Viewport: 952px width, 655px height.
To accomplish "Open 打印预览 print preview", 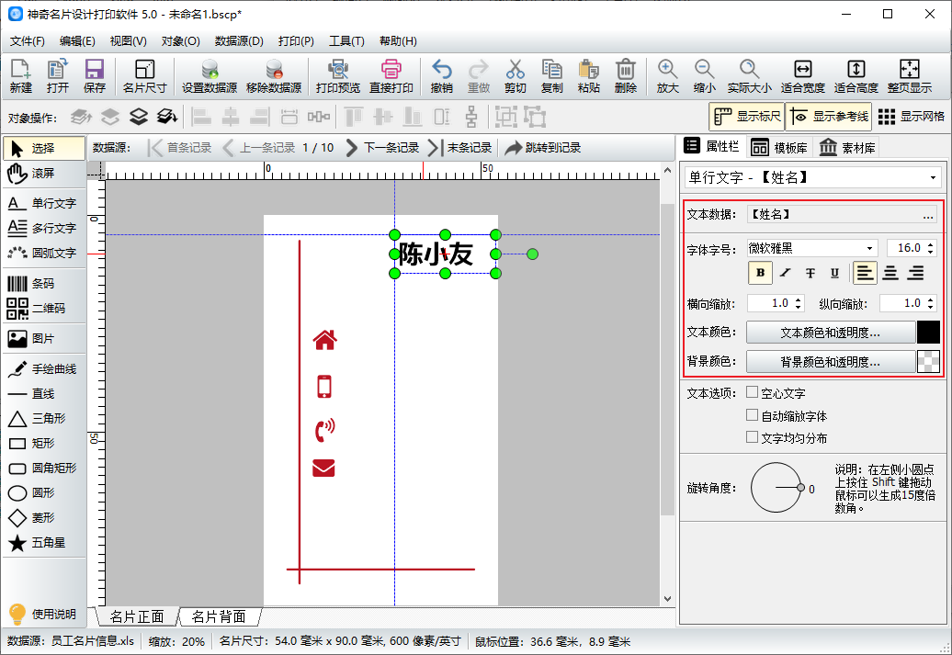I will pyautogui.click(x=338, y=76).
